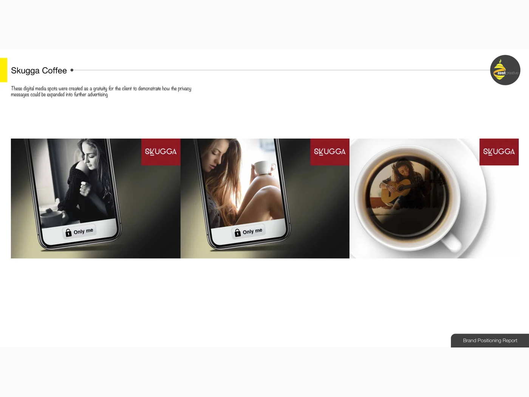Select 'Only me' label in second phone
The height and width of the screenshot is (397, 529).
point(252,231)
